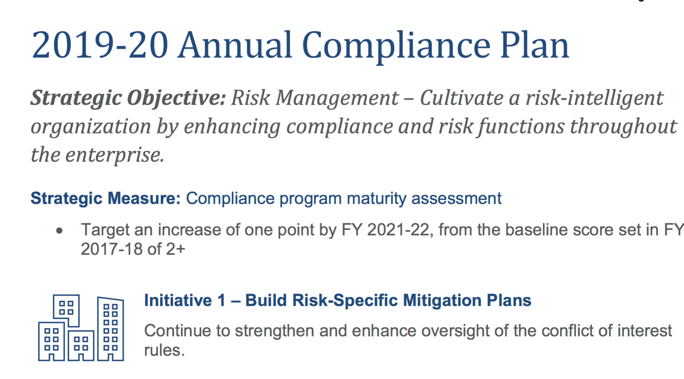Click the bold 'Strategic Objective:' label
Image resolution: width=684 pixels, height=379 pixels.
pos(128,98)
